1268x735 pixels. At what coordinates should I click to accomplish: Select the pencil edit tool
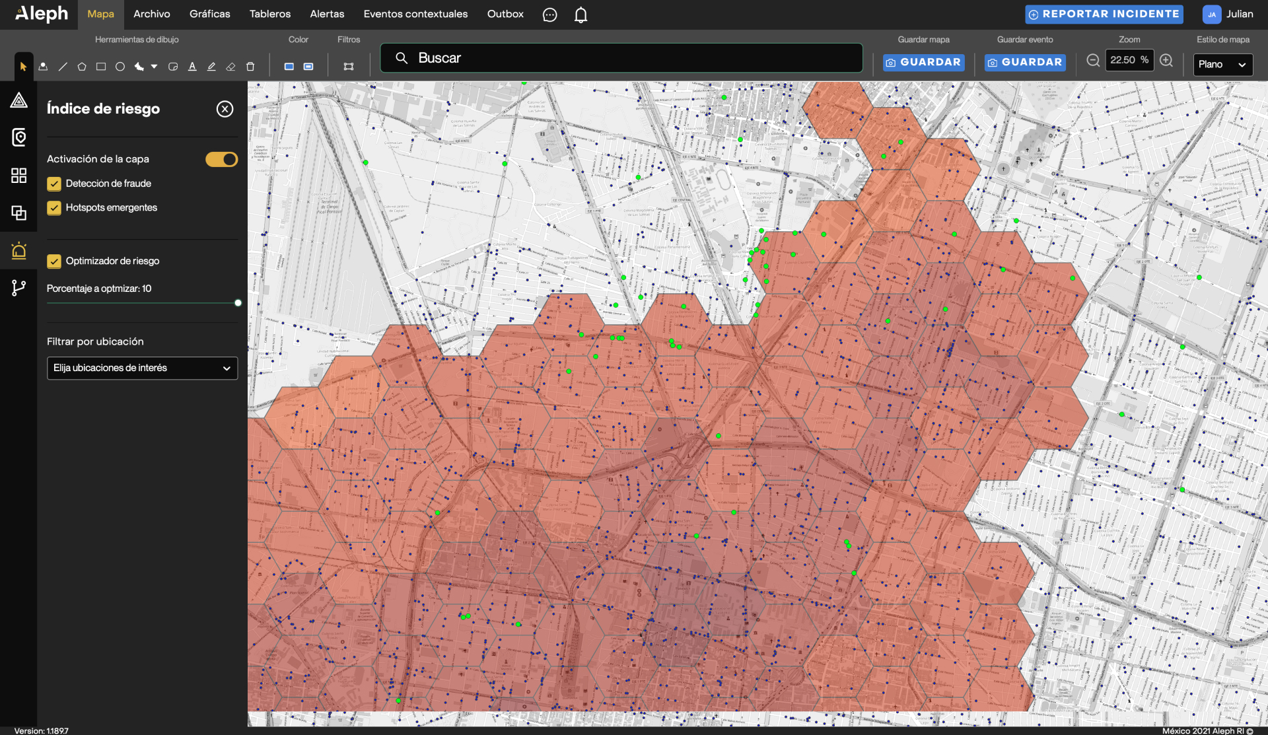pos(211,66)
